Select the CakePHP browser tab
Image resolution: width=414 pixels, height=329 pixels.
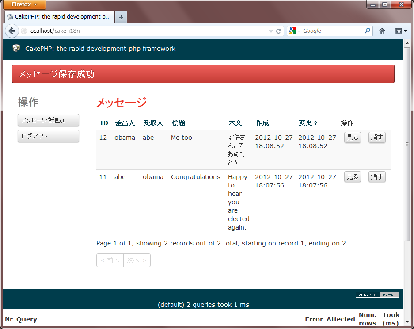coord(59,17)
